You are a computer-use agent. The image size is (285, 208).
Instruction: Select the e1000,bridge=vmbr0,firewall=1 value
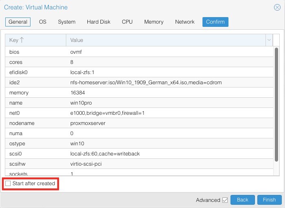(107, 113)
